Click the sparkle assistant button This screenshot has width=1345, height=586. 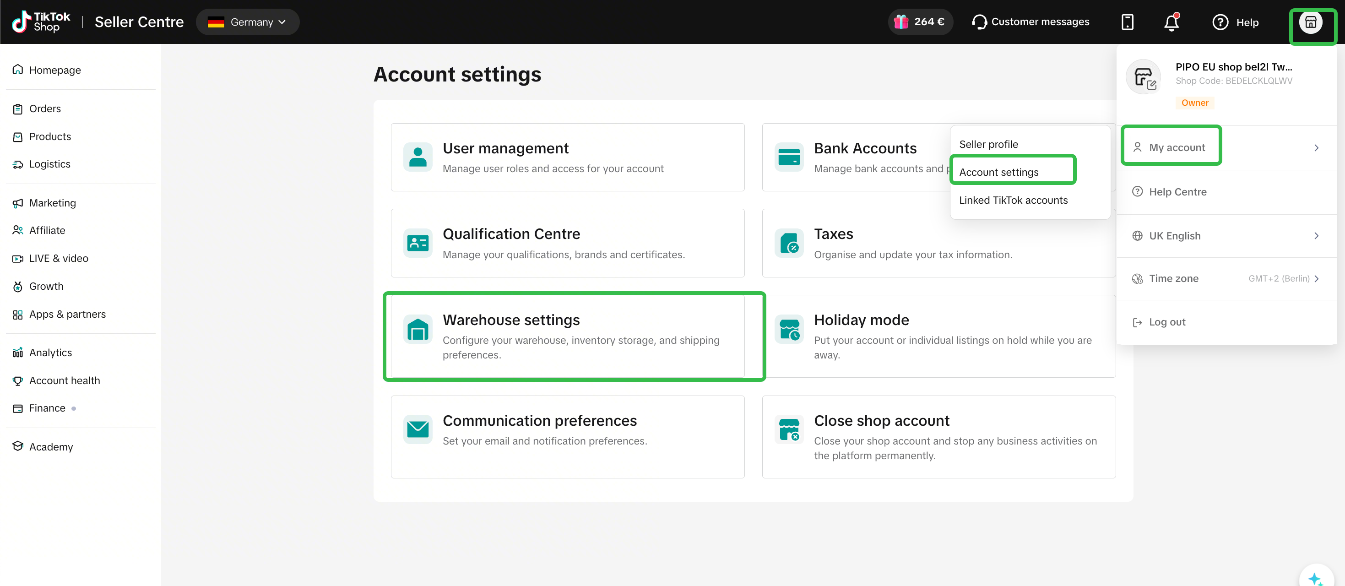pyautogui.click(x=1316, y=576)
